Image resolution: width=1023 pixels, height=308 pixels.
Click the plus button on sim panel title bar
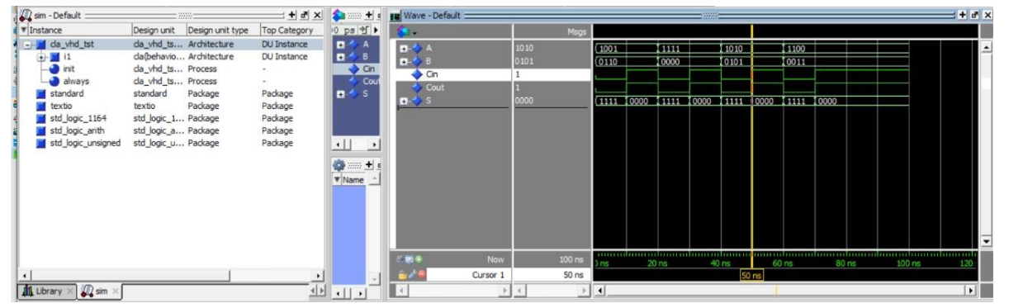point(291,16)
